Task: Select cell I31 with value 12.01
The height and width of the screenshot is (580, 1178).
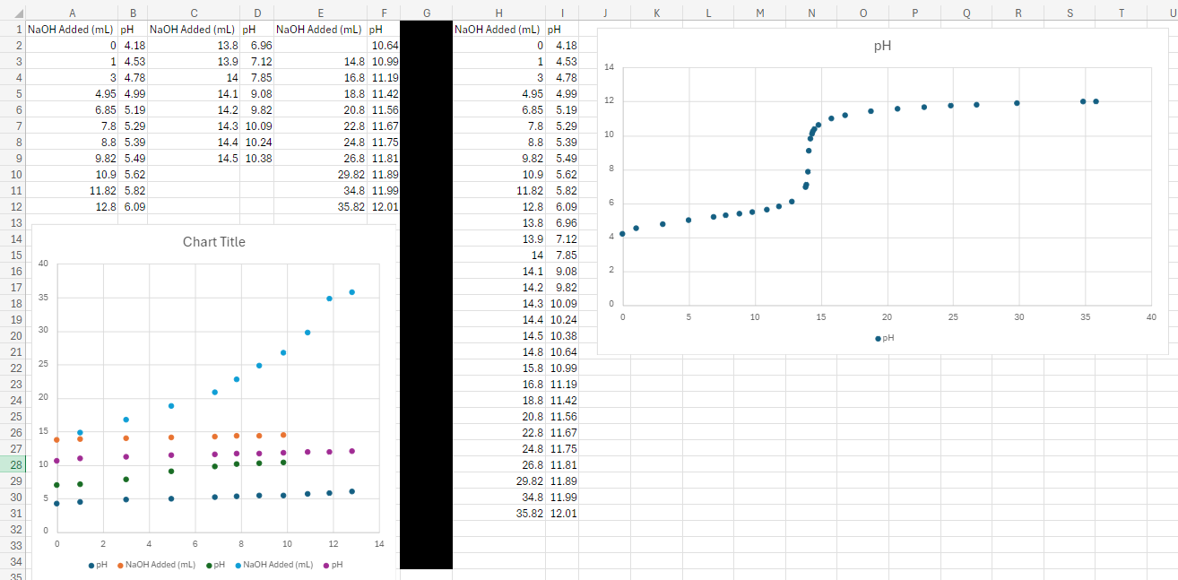Action: [x=563, y=513]
